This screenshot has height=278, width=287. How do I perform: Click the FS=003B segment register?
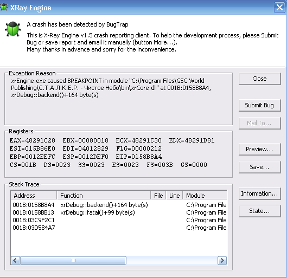pos(160,165)
